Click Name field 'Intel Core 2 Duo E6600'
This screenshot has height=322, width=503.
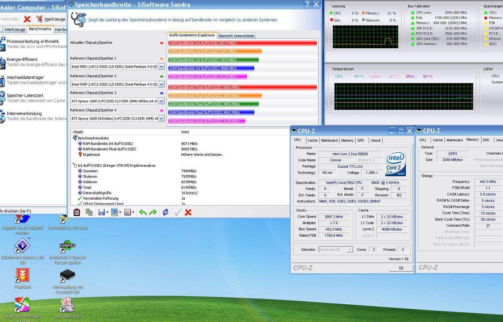click(350, 154)
